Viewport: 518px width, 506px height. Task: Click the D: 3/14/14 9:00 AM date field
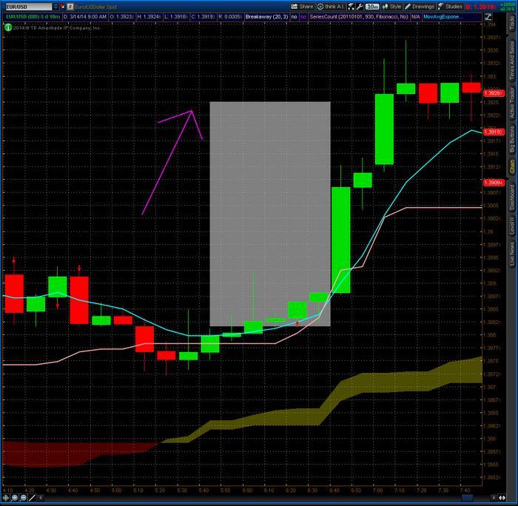pos(85,17)
